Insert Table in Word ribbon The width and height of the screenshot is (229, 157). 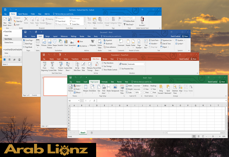coord(38,43)
